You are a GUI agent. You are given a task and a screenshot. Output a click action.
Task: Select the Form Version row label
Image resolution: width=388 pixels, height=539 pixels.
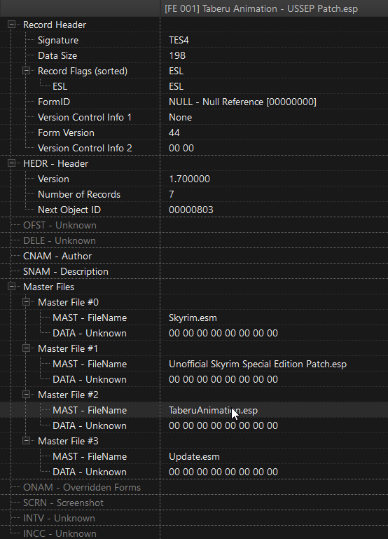point(66,132)
